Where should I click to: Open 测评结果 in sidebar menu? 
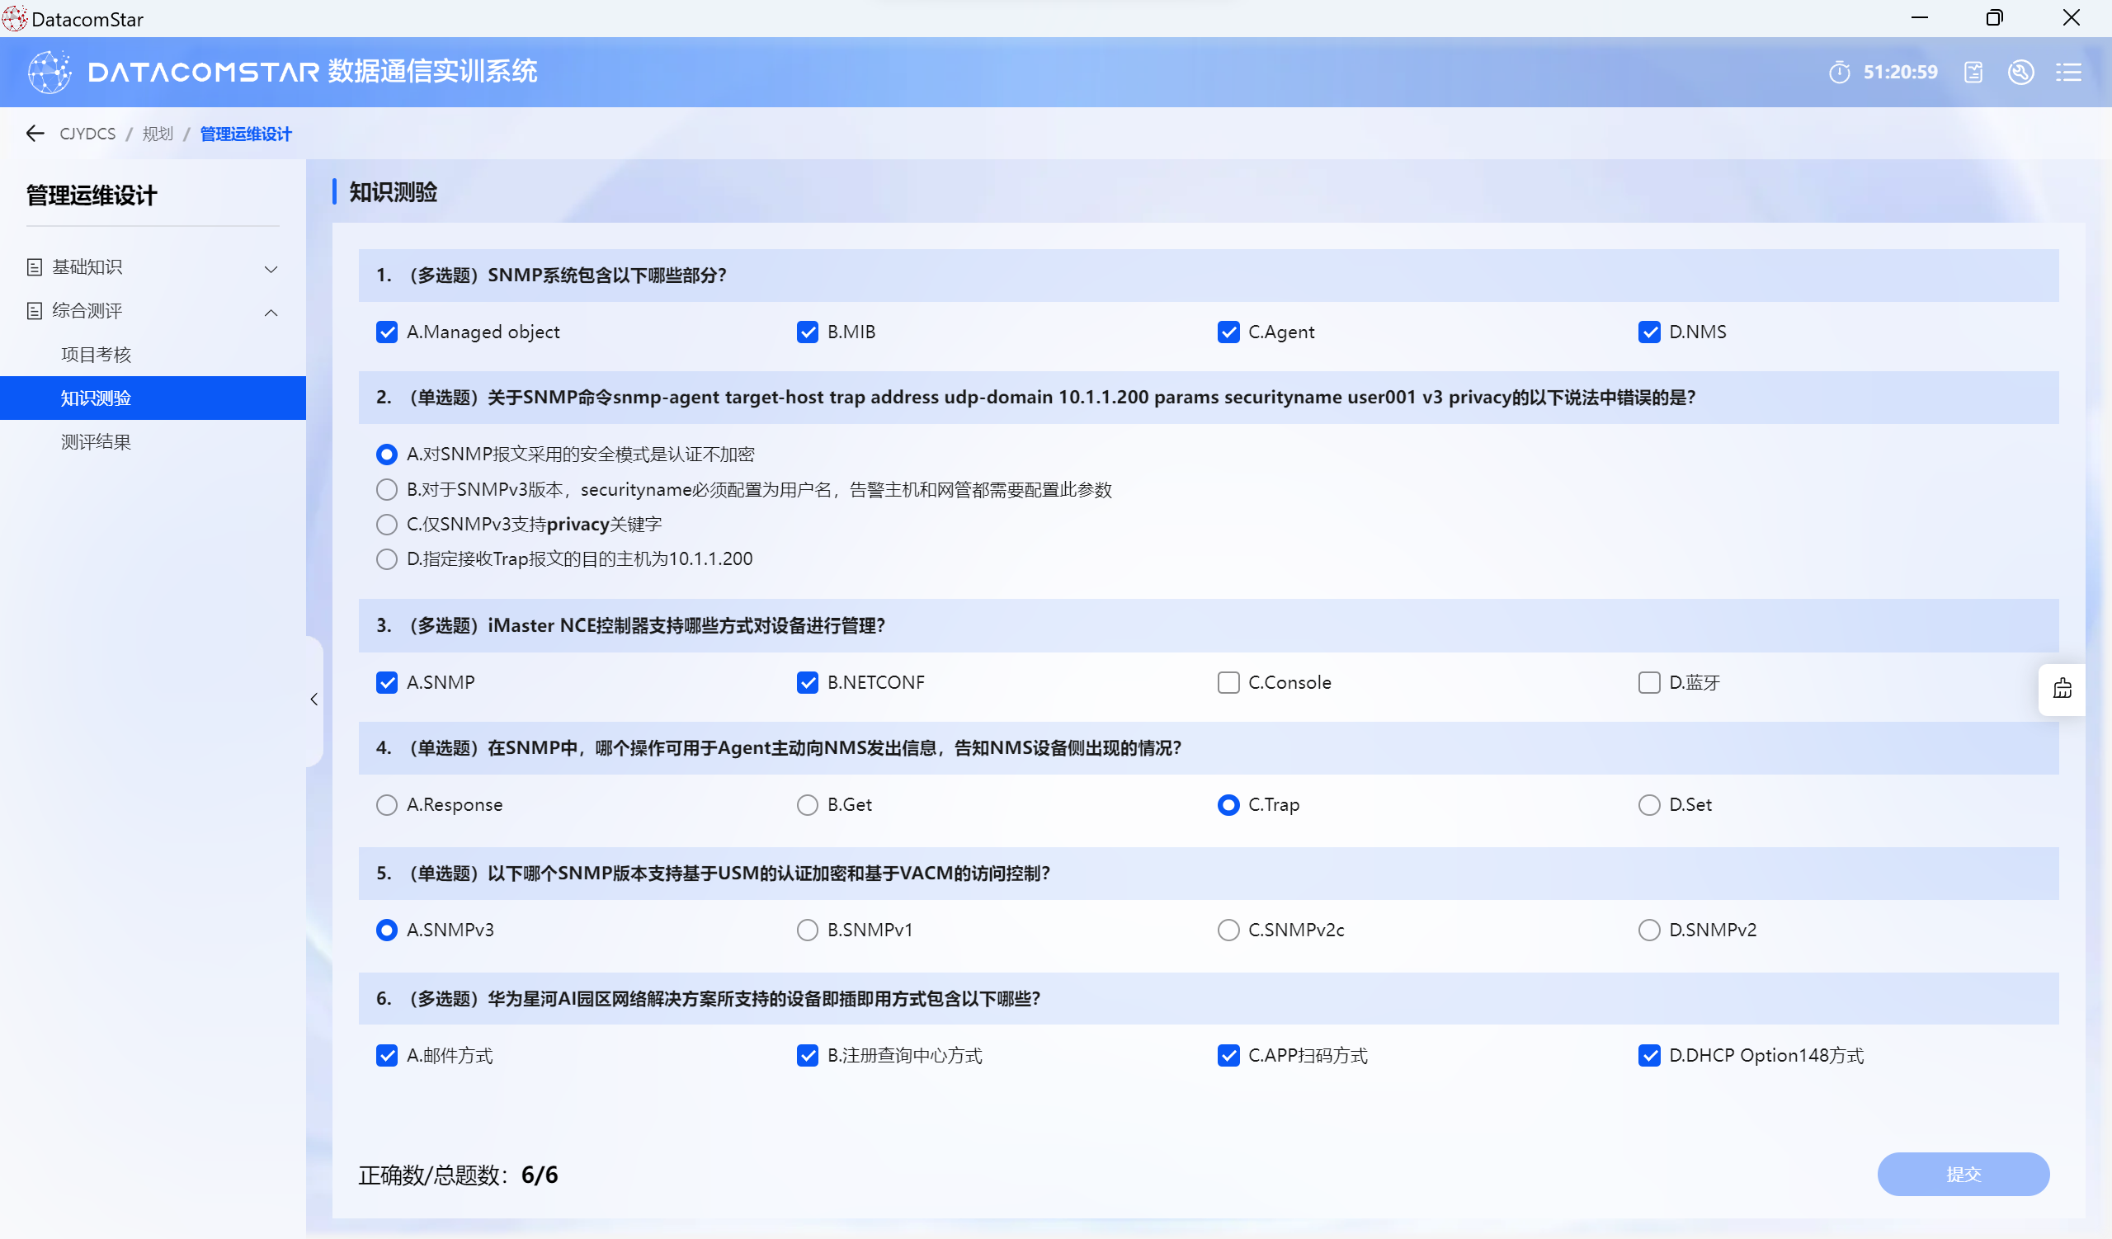[x=96, y=441]
